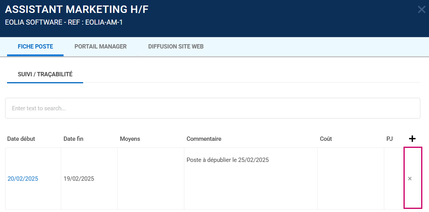Screen dimensions: 429x212
Task: Click the Moyens column header
Action: (130, 139)
